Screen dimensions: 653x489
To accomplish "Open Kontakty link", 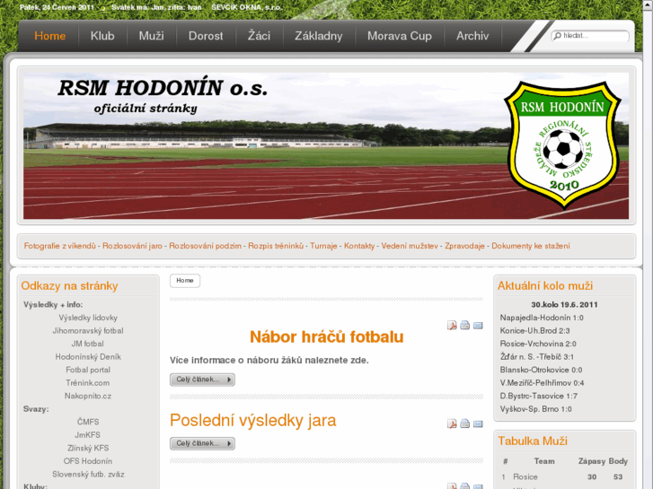I will tap(359, 246).
